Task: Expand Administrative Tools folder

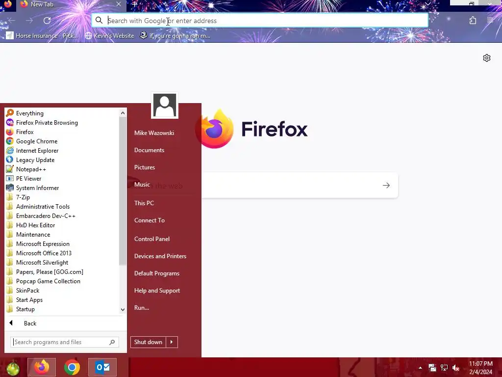Action: [43, 207]
